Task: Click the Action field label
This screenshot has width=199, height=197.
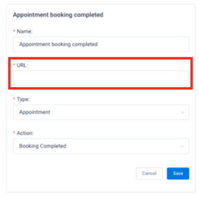Action: [25, 133]
